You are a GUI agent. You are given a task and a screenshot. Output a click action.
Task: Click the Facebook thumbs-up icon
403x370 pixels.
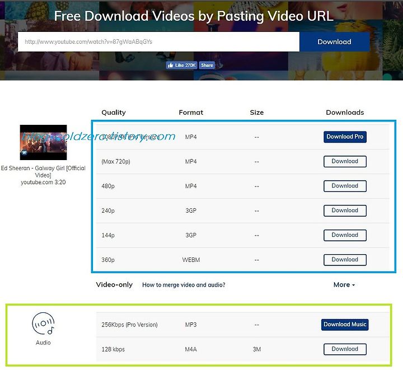click(x=170, y=65)
